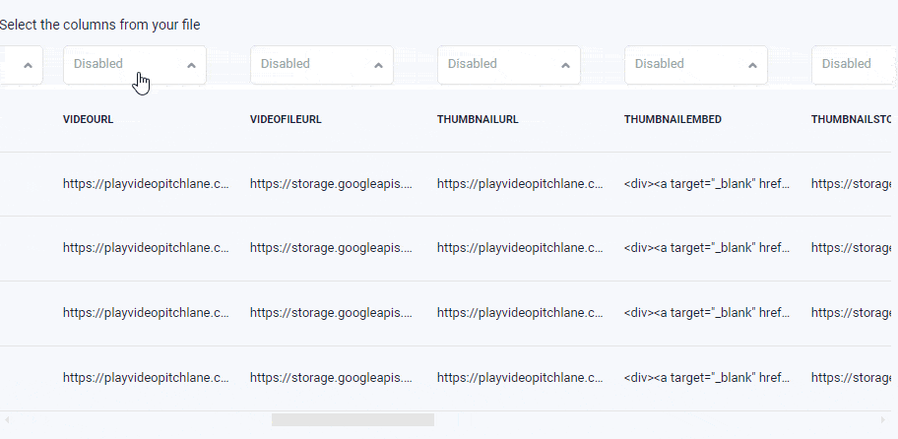The image size is (898, 439).
Task: Click the chevron arrow in the THUMBNAILEMBED dropdown
Action: [x=752, y=65]
